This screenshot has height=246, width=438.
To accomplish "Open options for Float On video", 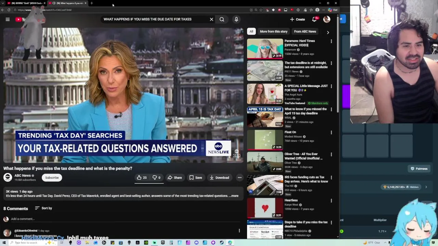I will click(331, 132).
